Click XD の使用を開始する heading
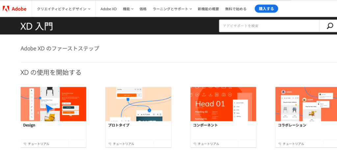337x162 pixels. 51,72
